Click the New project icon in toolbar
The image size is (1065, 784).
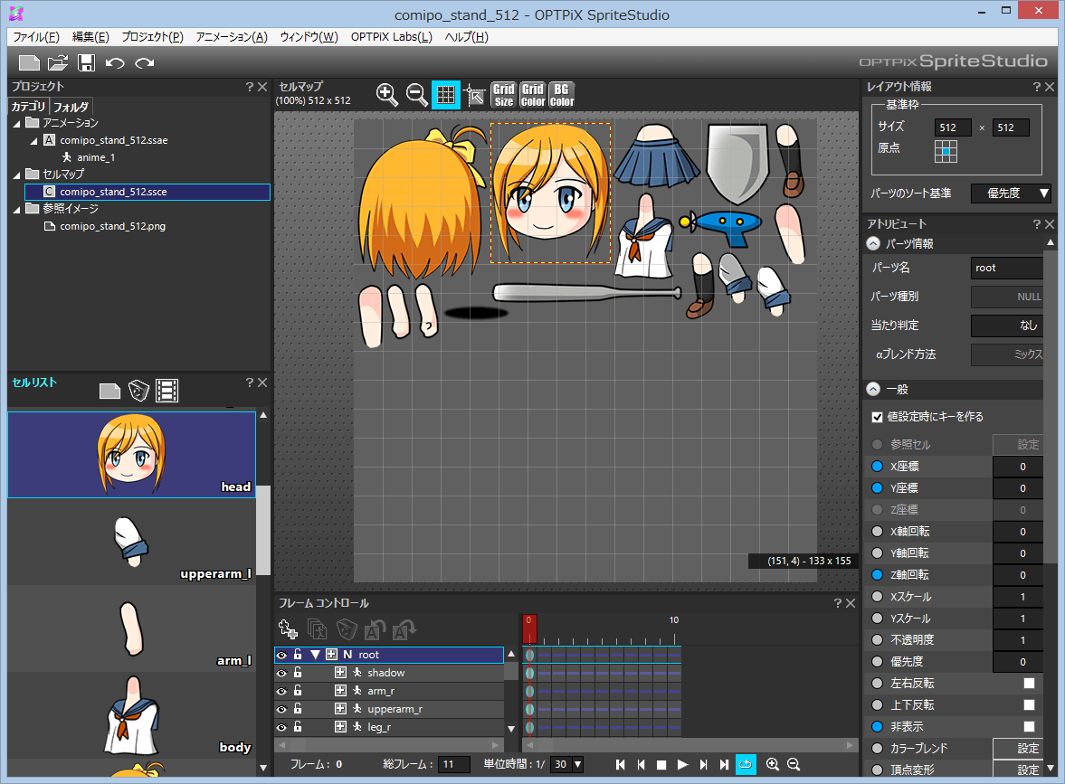tap(29, 63)
